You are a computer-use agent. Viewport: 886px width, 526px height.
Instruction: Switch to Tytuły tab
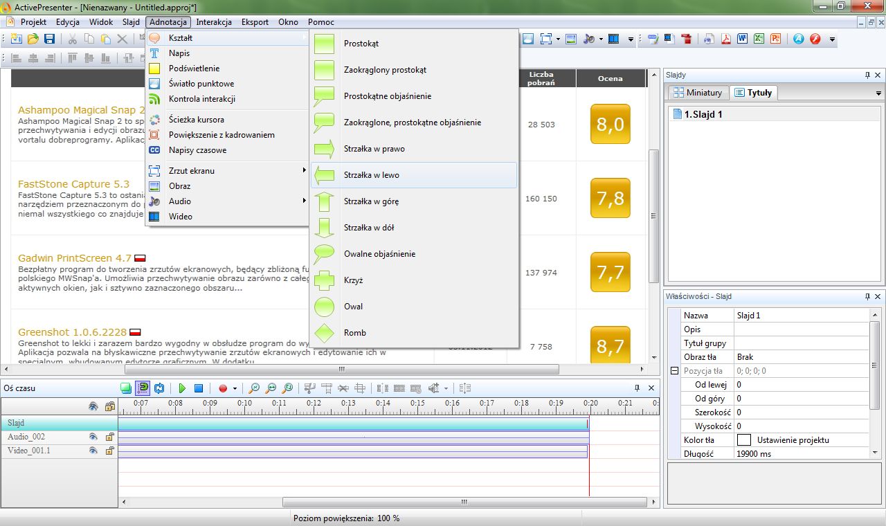click(754, 93)
